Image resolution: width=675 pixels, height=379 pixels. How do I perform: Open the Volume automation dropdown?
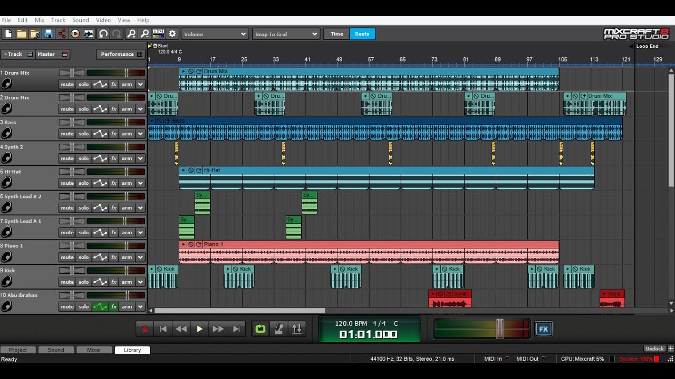tap(215, 34)
